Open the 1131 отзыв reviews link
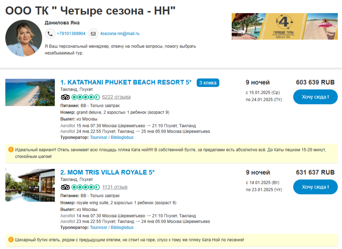This screenshot has height=249, width=342. (x=115, y=187)
